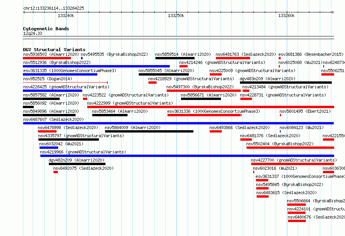Click nsv4214246 (gnomADStructuralVariants) label
Image resolution: width=345 pixels, height=236 pixels.
222,62
